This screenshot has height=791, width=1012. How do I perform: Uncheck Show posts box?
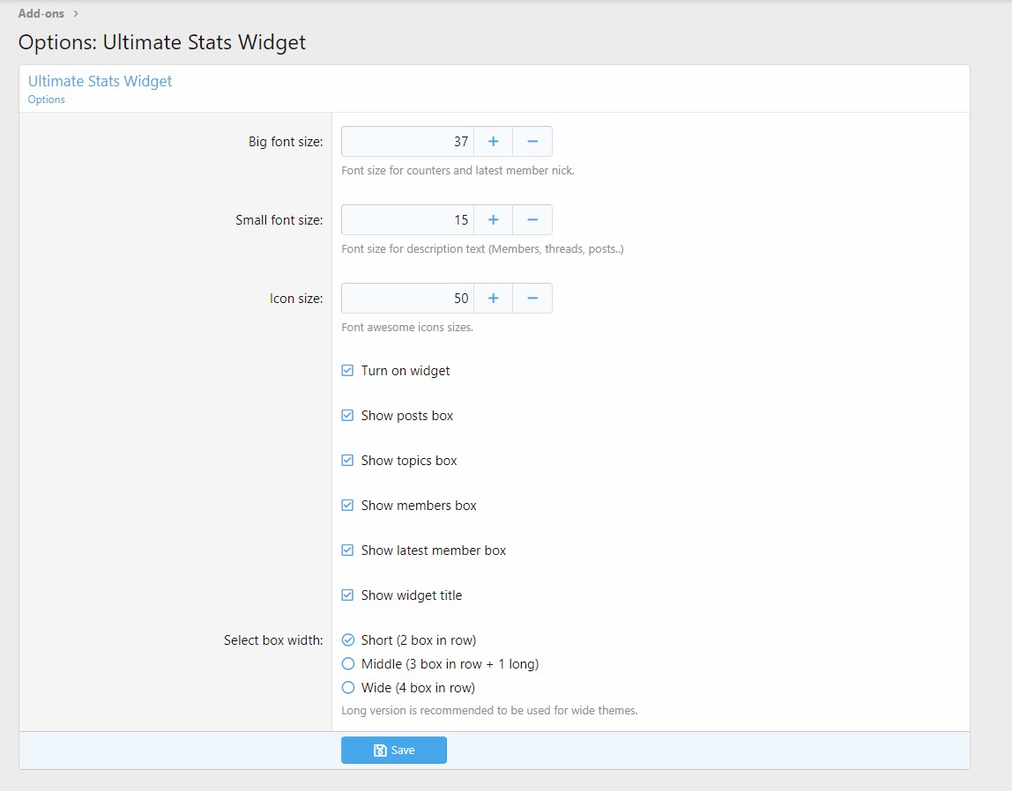click(347, 416)
